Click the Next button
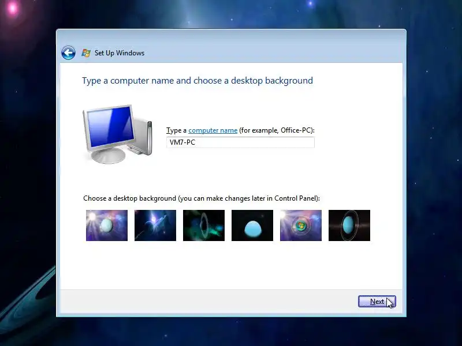462x346 pixels. 377,302
